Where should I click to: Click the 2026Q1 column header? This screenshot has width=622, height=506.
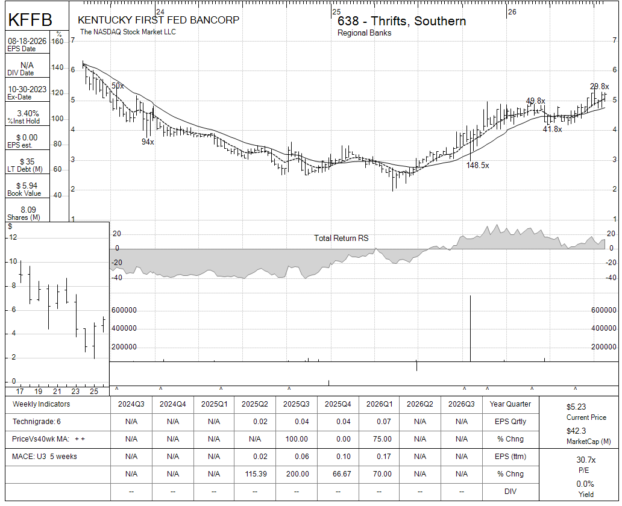[x=379, y=404]
